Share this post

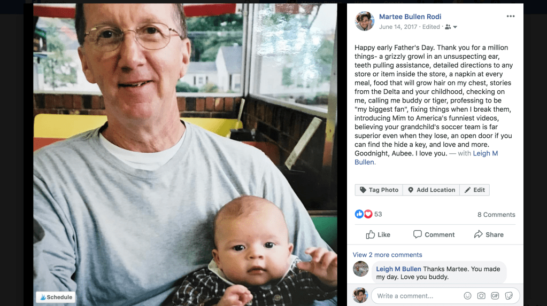489,234
